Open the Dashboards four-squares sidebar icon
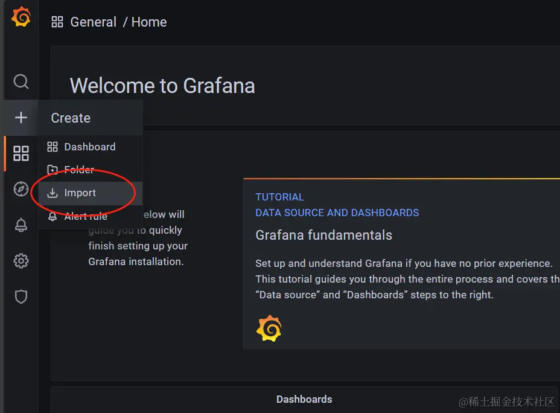 (x=21, y=153)
